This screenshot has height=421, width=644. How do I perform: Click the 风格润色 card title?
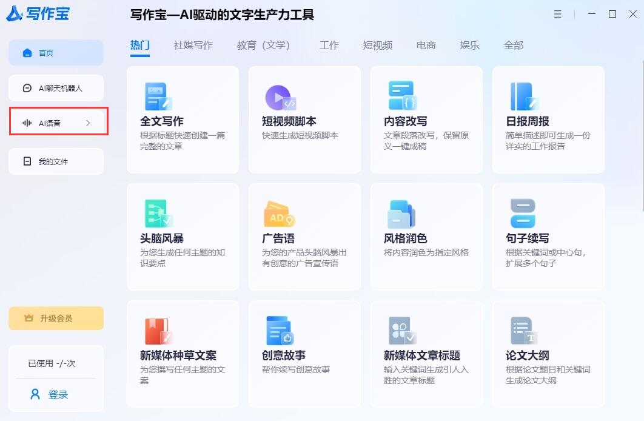[405, 238]
